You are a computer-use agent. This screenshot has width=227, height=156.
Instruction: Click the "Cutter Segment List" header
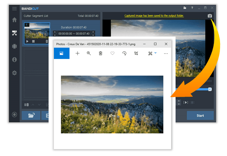click(36, 16)
